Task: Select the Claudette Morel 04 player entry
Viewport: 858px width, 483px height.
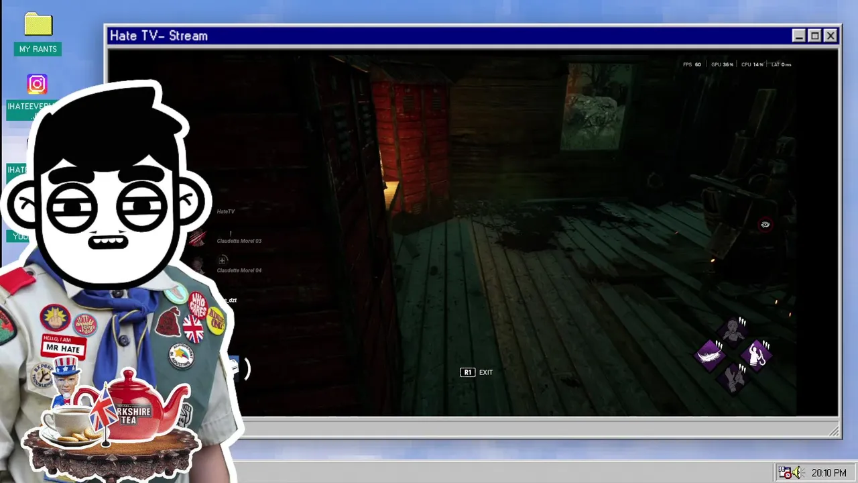Action: click(239, 270)
